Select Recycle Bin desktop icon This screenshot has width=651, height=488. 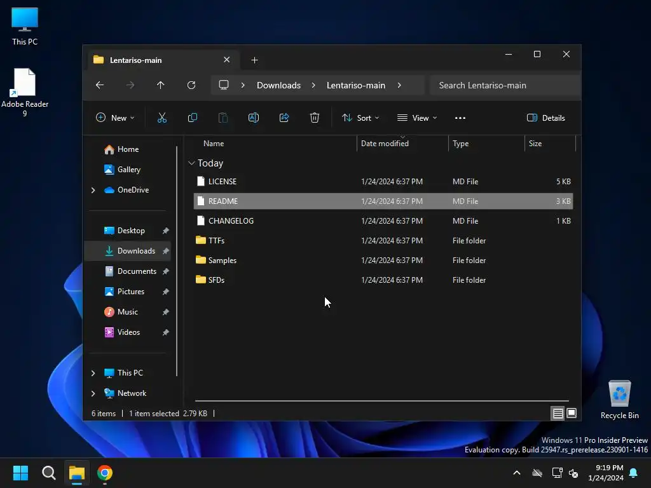point(619,400)
